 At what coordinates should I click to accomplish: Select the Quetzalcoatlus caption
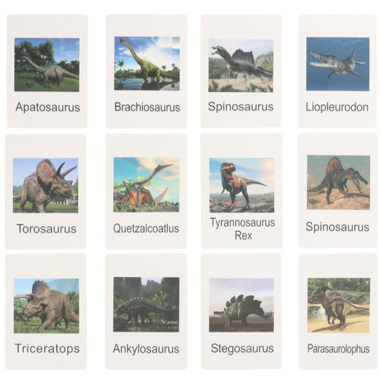pyautogui.click(x=146, y=228)
